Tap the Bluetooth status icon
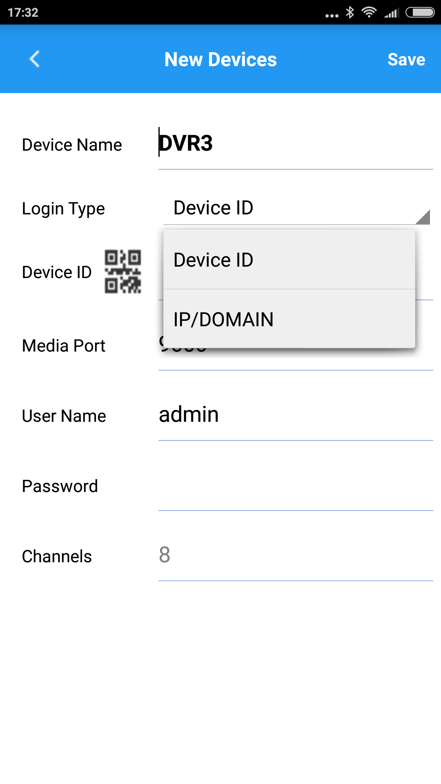The width and height of the screenshot is (441, 784). point(350,12)
